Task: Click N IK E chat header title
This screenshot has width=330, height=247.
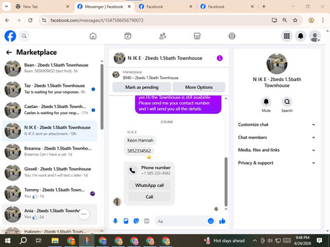Action: coord(165,58)
